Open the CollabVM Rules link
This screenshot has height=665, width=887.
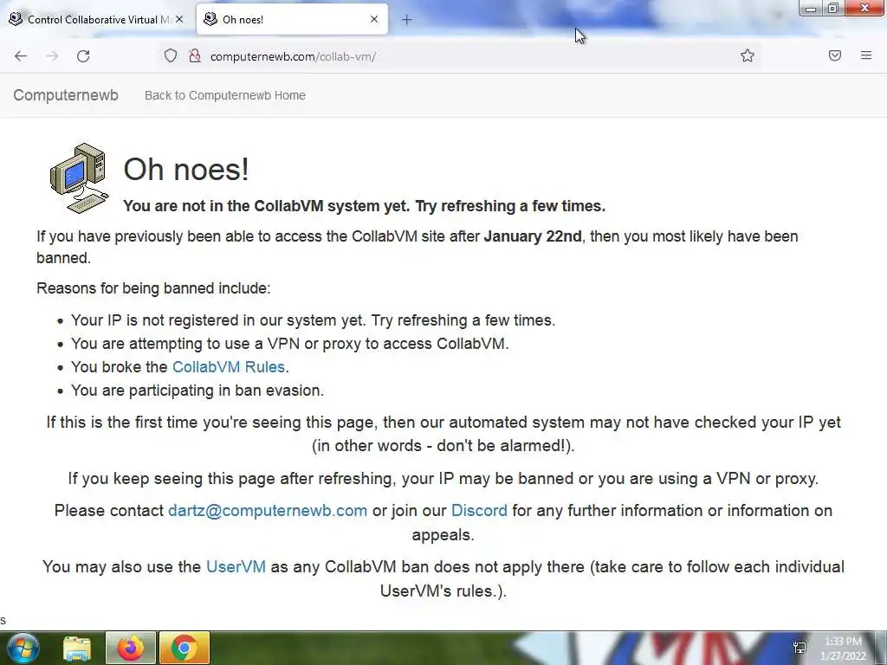pos(229,367)
